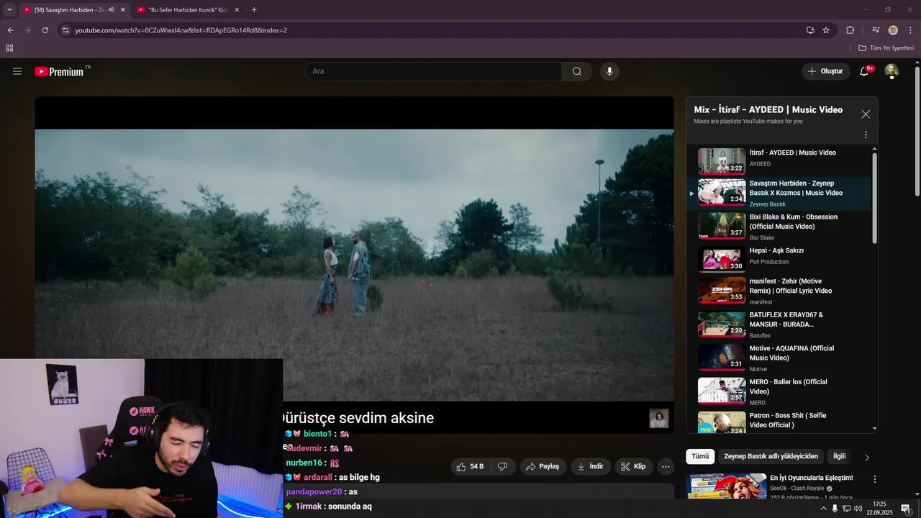Click the page vertical scrollbar

917,129
